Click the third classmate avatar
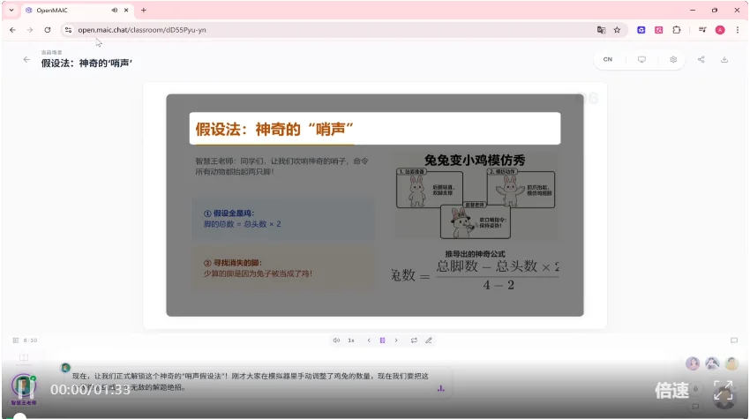This screenshot has height=419, width=750. (x=731, y=363)
